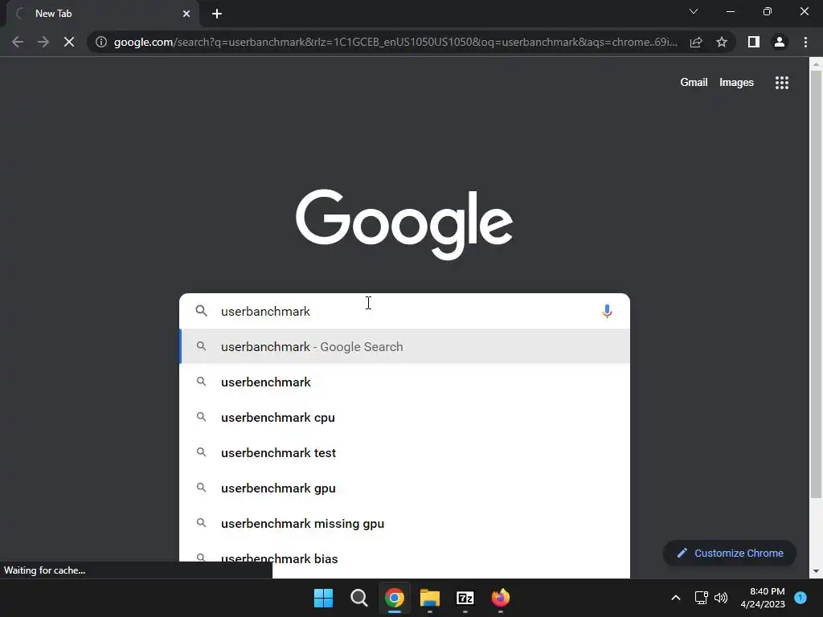Pick suggestion "userbenchmark bias"
Viewport: 823px width, 617px height.
405,558
